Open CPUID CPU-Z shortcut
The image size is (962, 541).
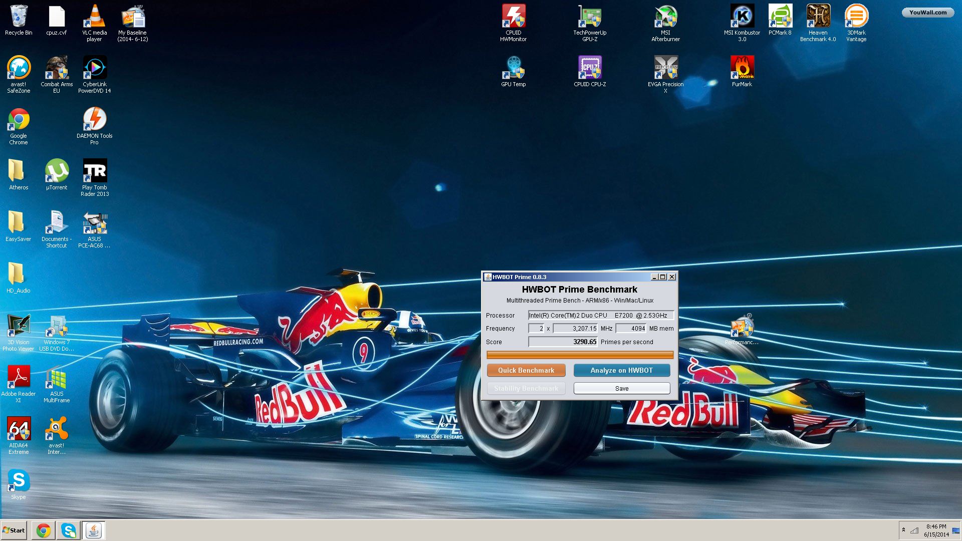click(590, 71)
